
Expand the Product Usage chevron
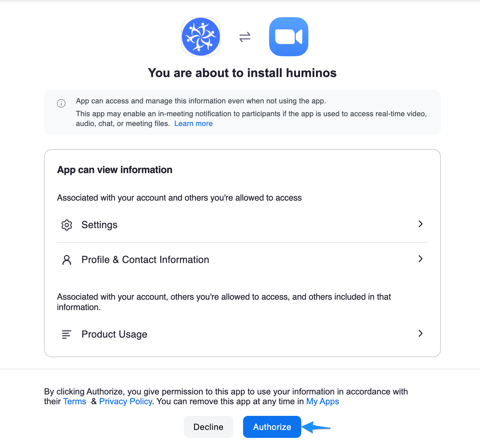click(x=421, y=333)
